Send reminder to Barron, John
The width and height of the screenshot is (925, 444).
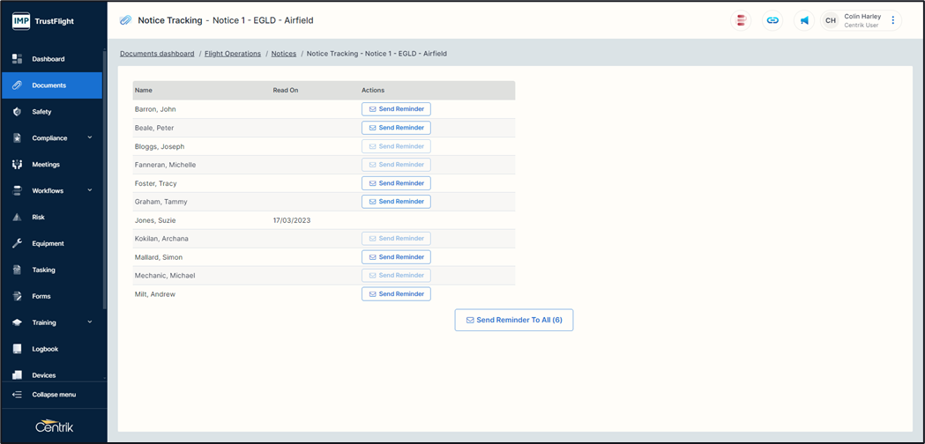pos(396,109)
